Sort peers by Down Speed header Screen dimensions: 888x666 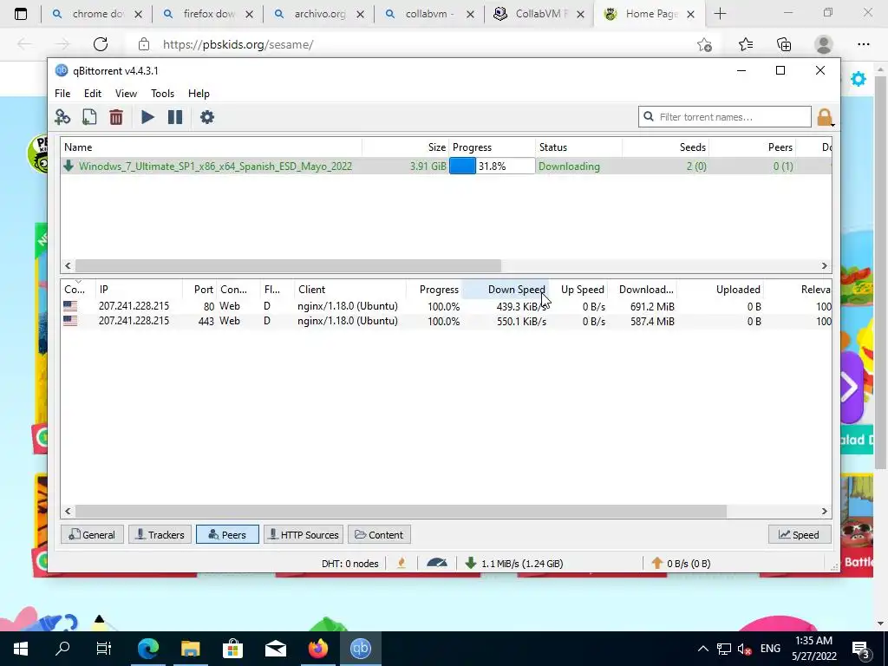(506, 290)
